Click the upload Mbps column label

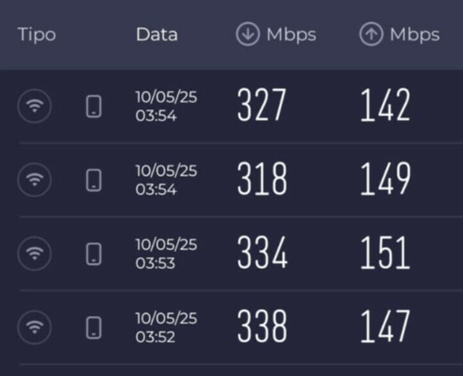[415, 35]
